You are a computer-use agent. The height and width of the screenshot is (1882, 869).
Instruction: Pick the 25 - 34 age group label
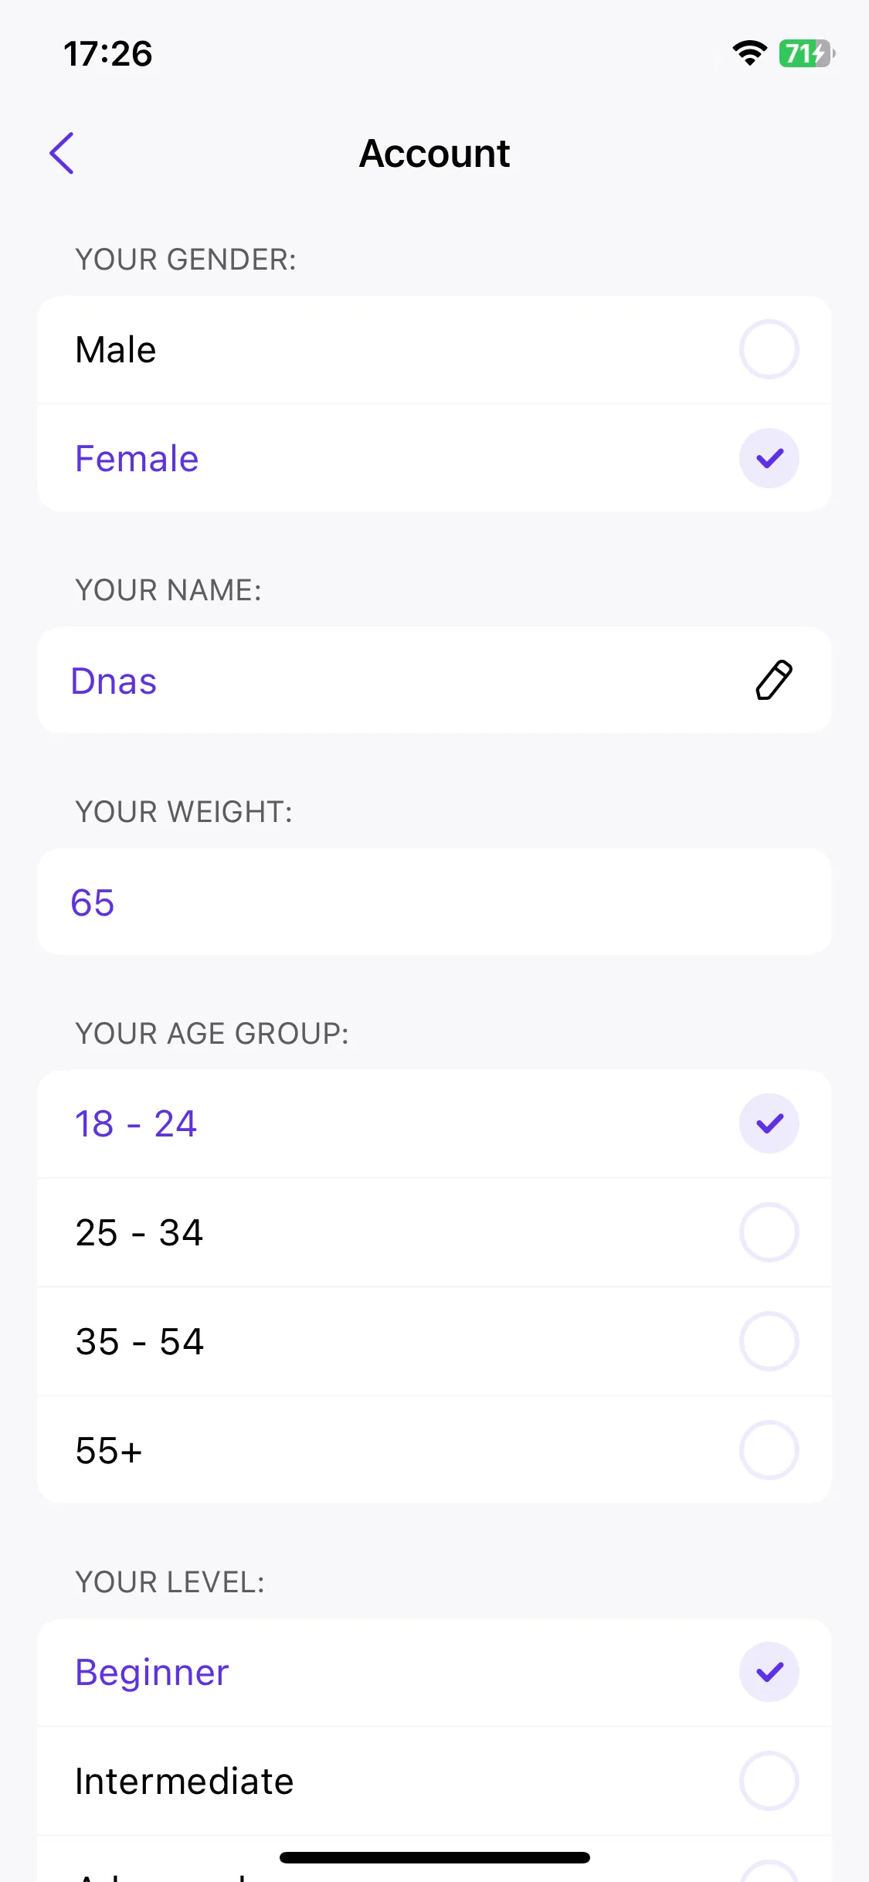tap(139, 1232)
